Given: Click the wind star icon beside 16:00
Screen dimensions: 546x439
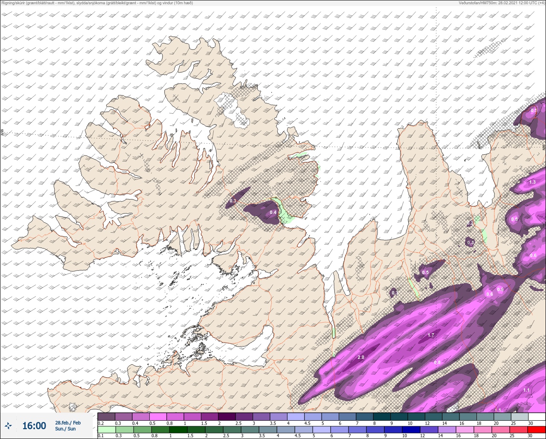Looking at the screenshot, I should click(x=9, y=425).
